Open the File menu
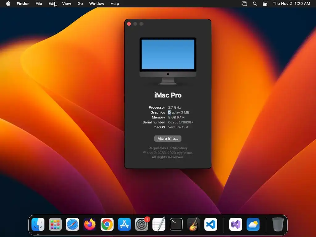The height and width of the screenshot is (237, 316). (x=39, y=4)
